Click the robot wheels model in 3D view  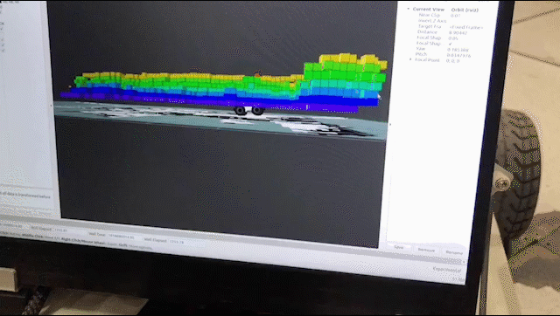(x=248, y=111)
